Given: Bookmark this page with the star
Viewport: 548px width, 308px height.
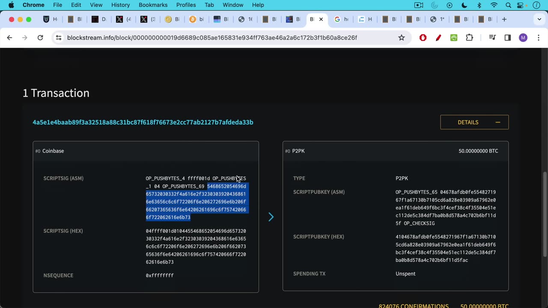Looking at the screenshot, I should pos(402,38).
